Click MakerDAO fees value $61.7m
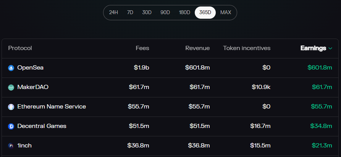 click(139, 87)
